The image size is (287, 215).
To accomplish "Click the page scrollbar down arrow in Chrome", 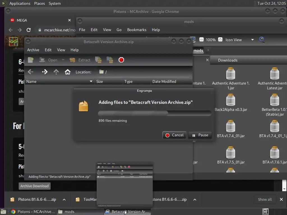I will pyautogui.click(x=284, y=189).
